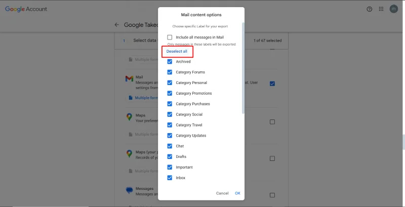Click the Category Promotions label text
This screenshot has height=207, width=405.
pyautogui.click(x=194, y=93)
